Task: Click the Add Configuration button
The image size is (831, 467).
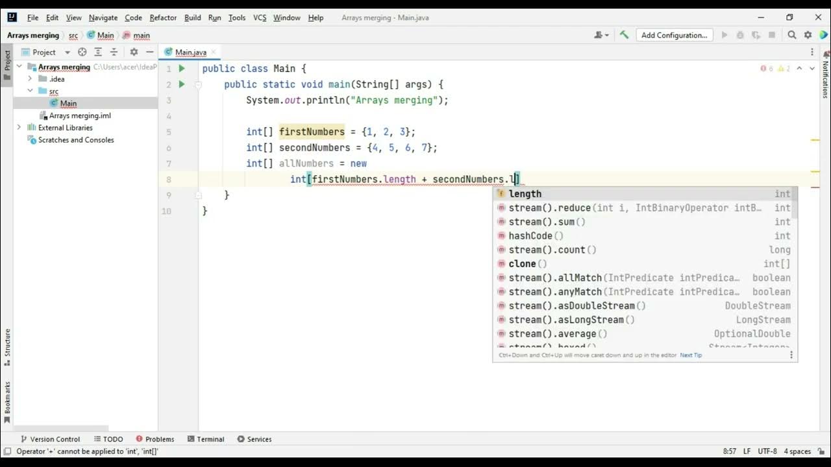Action: point(674,35)
